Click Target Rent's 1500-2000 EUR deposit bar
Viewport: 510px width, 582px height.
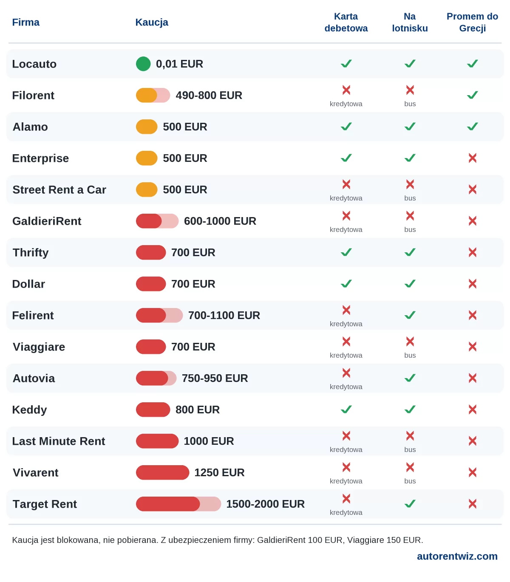178,504
